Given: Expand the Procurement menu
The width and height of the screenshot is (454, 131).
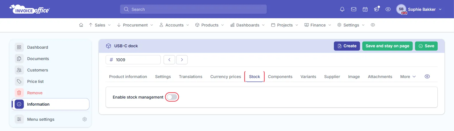Looking at the screenshot, I should pos(135,25).
